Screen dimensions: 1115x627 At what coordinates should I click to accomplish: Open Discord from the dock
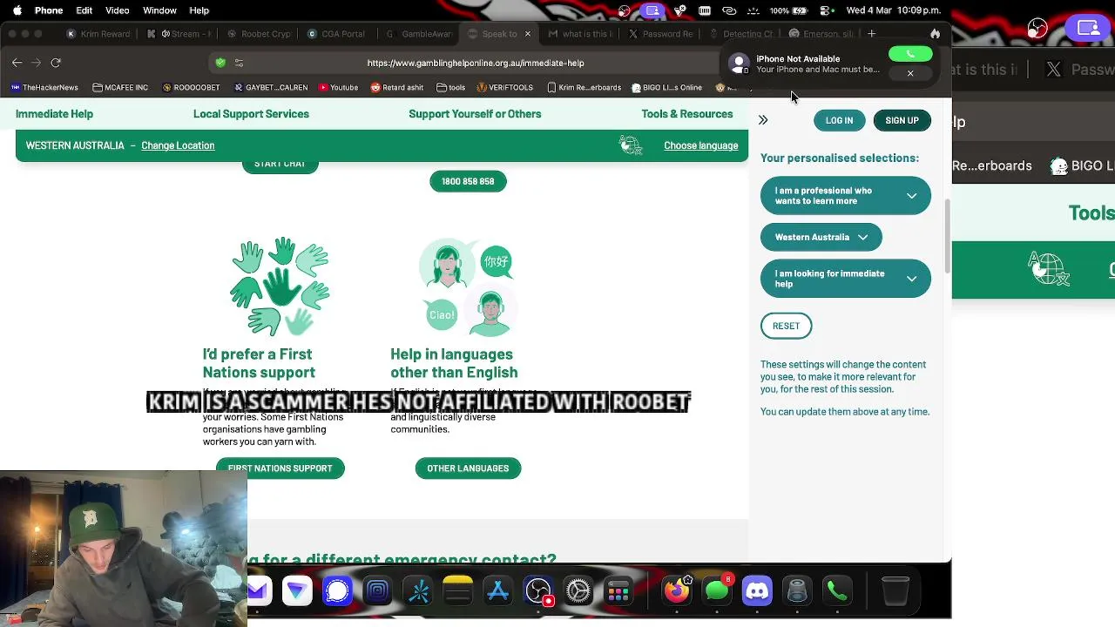coord(757,591)
